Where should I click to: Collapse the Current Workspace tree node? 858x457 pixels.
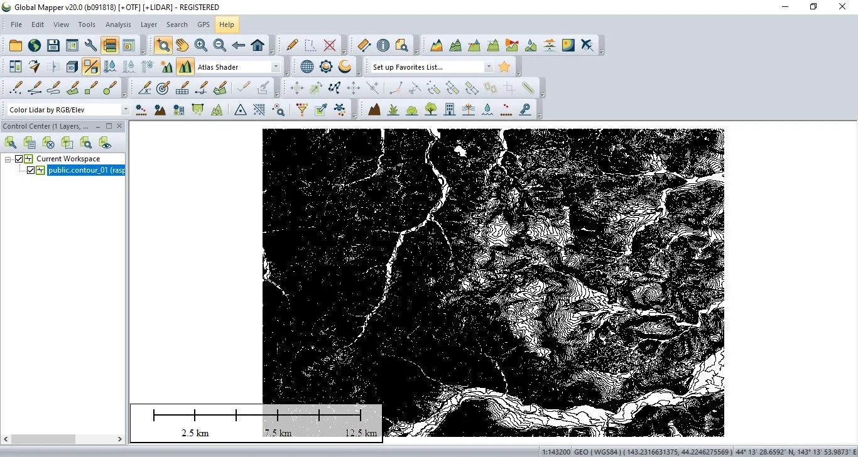click(8, 158)
